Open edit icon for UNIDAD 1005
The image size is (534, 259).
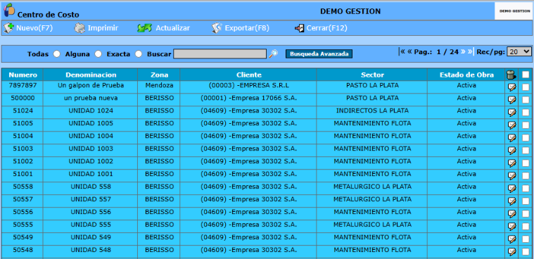pos(511,125)
